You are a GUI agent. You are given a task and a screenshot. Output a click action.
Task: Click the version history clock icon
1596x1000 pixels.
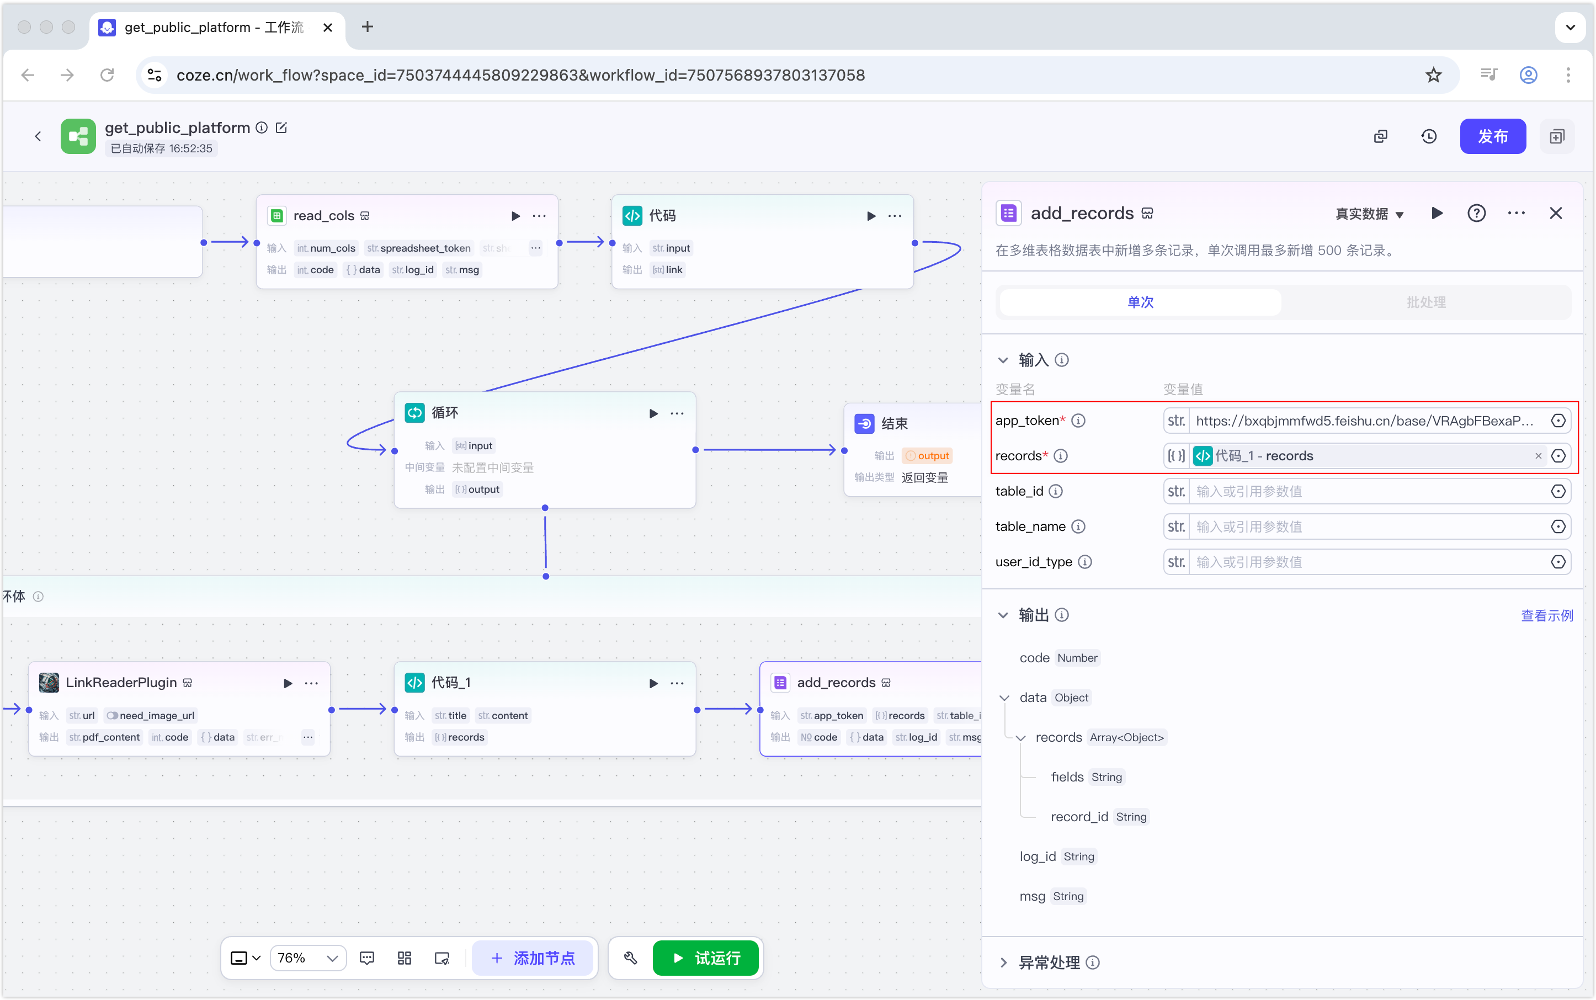1429,136
